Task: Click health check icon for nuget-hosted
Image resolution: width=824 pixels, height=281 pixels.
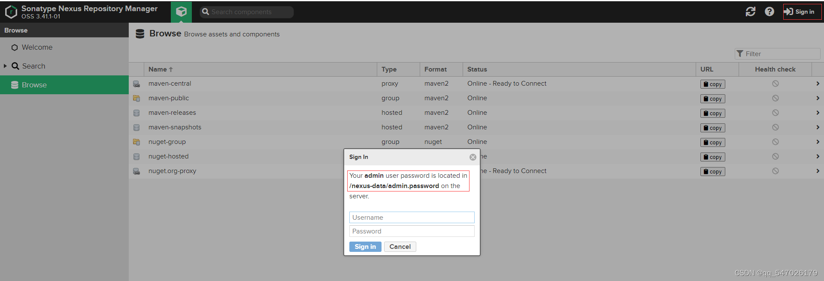Action: click(775, 156)
